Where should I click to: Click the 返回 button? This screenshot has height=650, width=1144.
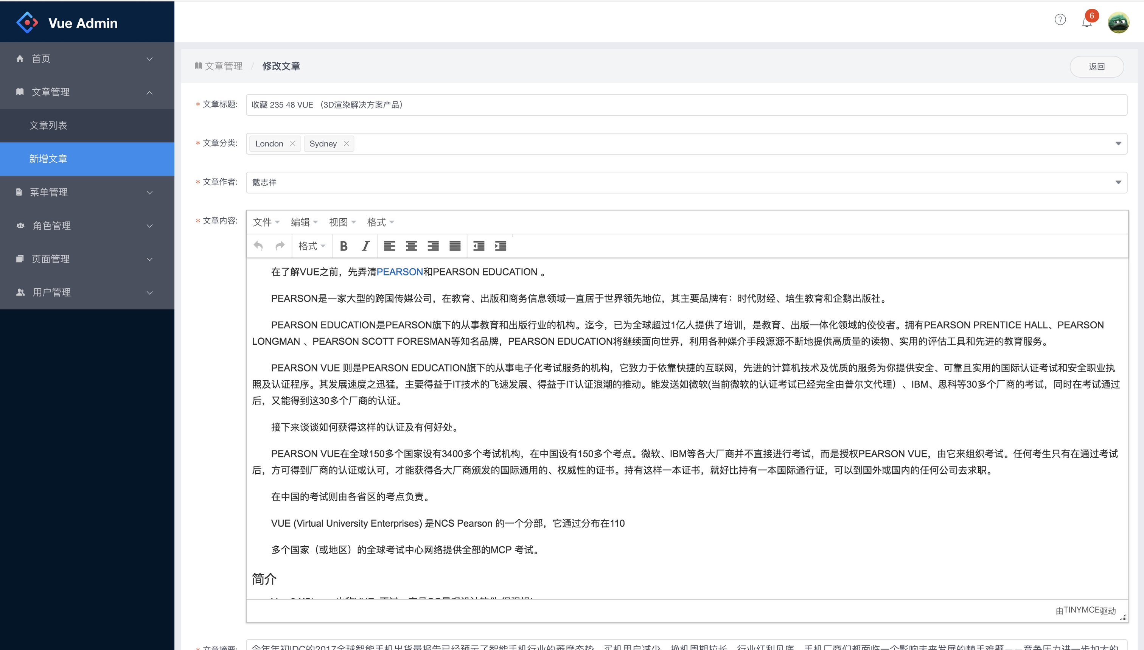coord(1096,67)
